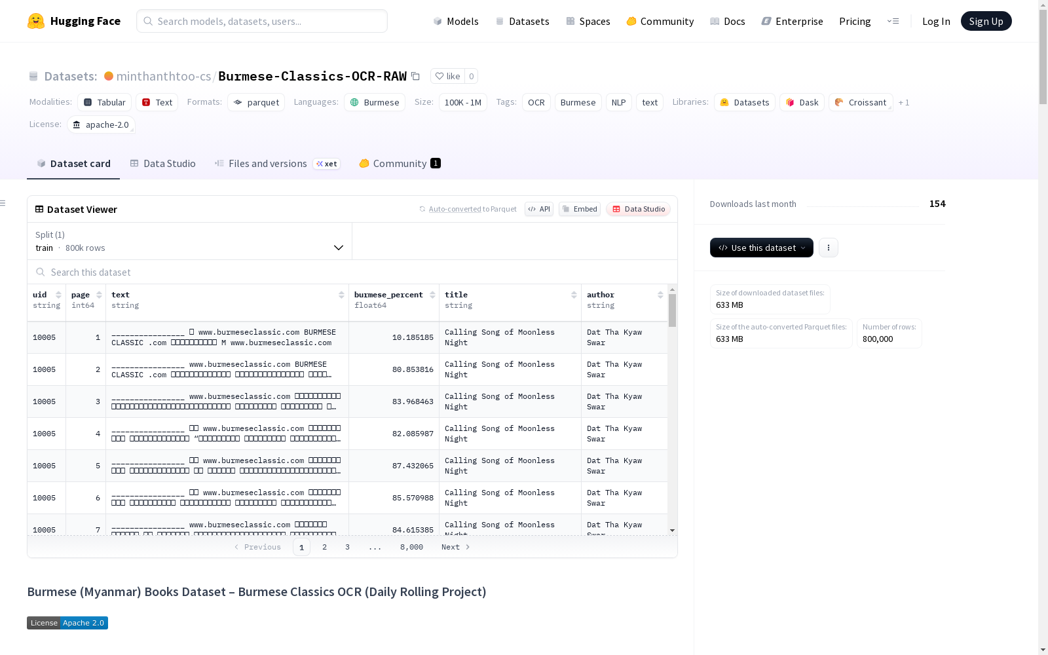
Task: Switch to the Dataset card tab
Action: (x=73, y=164)
